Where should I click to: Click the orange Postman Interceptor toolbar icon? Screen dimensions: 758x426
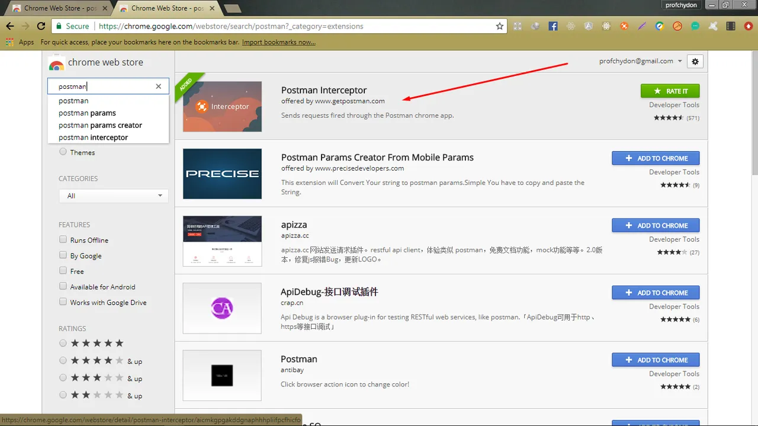(624, 26)
